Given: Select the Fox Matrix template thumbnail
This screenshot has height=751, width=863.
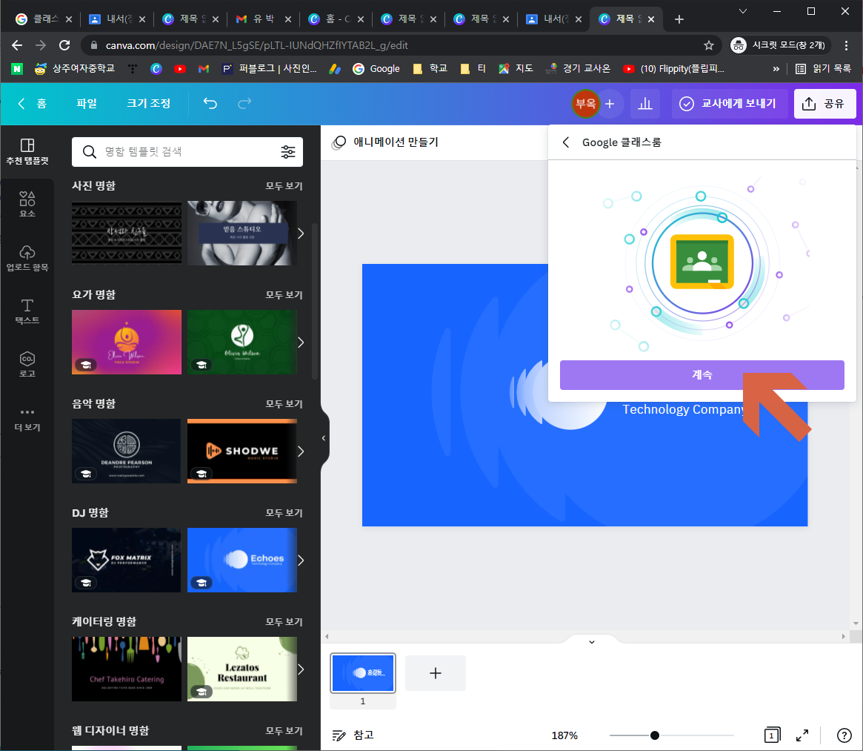Looking at the screenshot, I should click(126, 560).
